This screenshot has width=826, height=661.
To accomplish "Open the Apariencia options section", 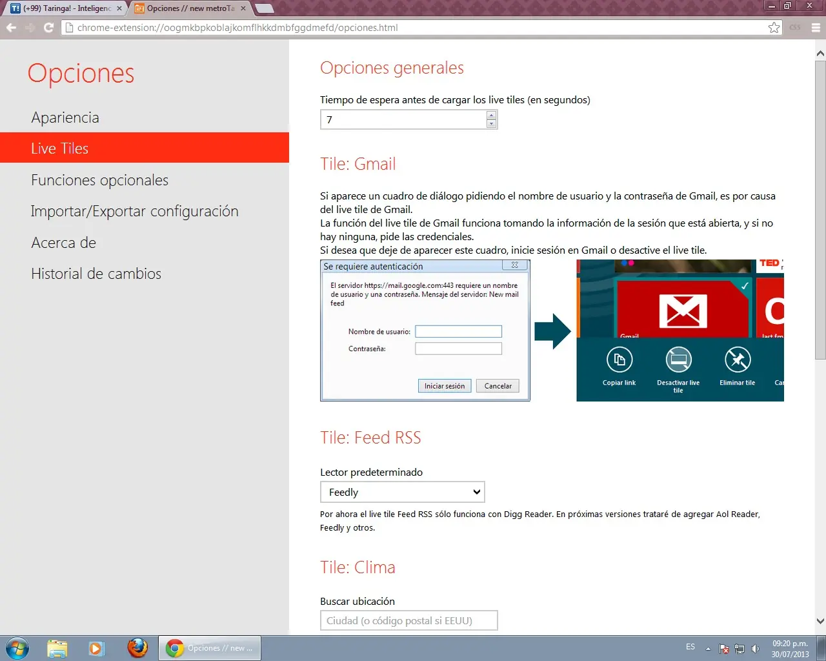I will point(65,117).
